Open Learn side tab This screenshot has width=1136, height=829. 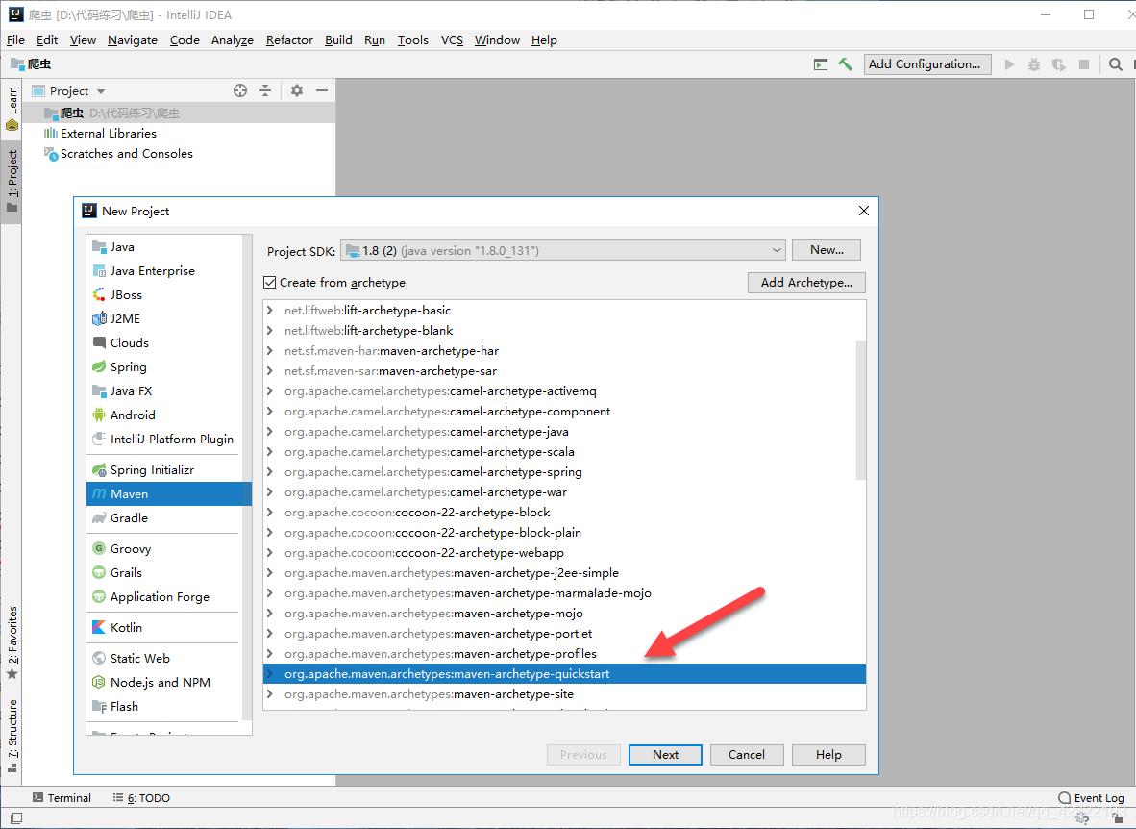[x=12, y=108]
